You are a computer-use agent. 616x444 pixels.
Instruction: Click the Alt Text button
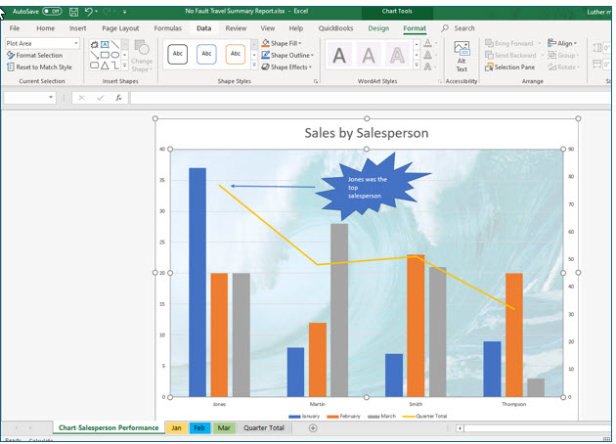(x=462, y=57)
